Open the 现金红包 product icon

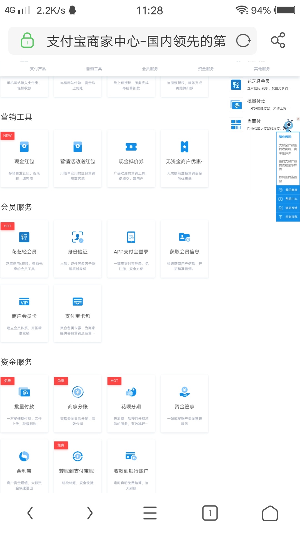pos(24,147)
